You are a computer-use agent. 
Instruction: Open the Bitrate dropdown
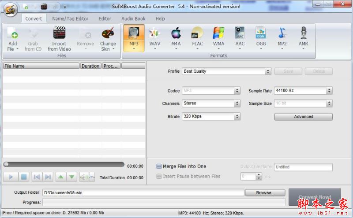point(237,116)
